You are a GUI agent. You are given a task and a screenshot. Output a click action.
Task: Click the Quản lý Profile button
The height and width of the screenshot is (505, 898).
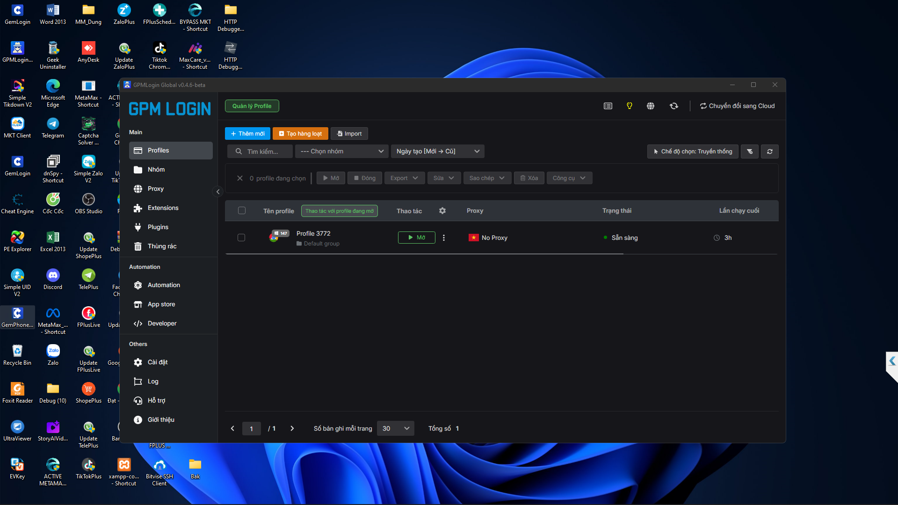252,106
